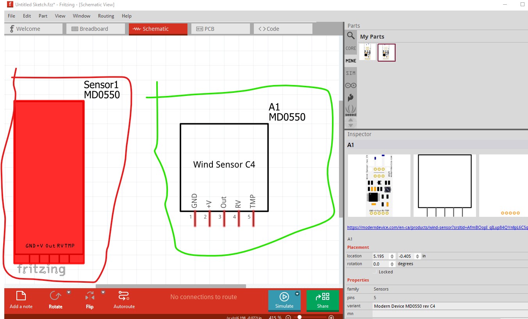Select the Schematic tab
Image resolution: width=528 pixels, height=319 pixels.
[x=158, y=29]
